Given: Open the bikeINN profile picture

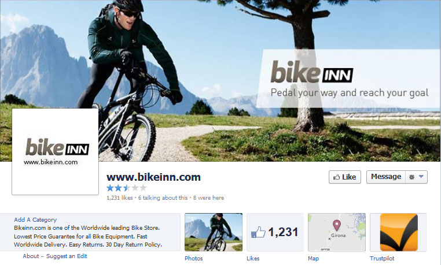Looking at the screenshot, I should tap(55, 151).
